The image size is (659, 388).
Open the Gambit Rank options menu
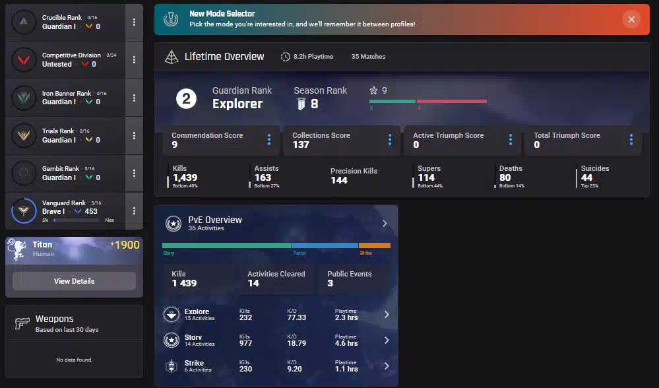134,173
